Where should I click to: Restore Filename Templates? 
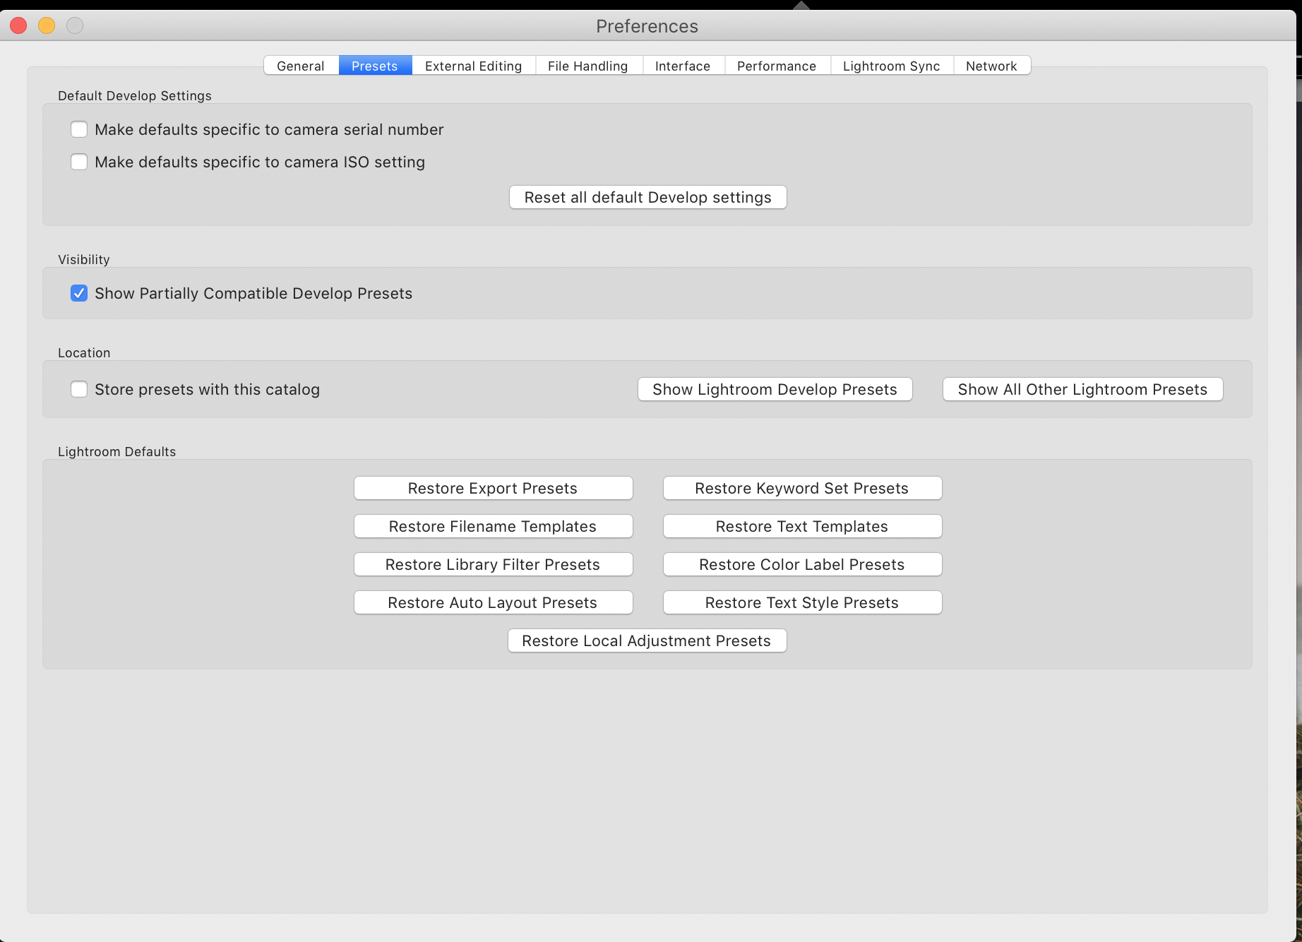(494, 526)
